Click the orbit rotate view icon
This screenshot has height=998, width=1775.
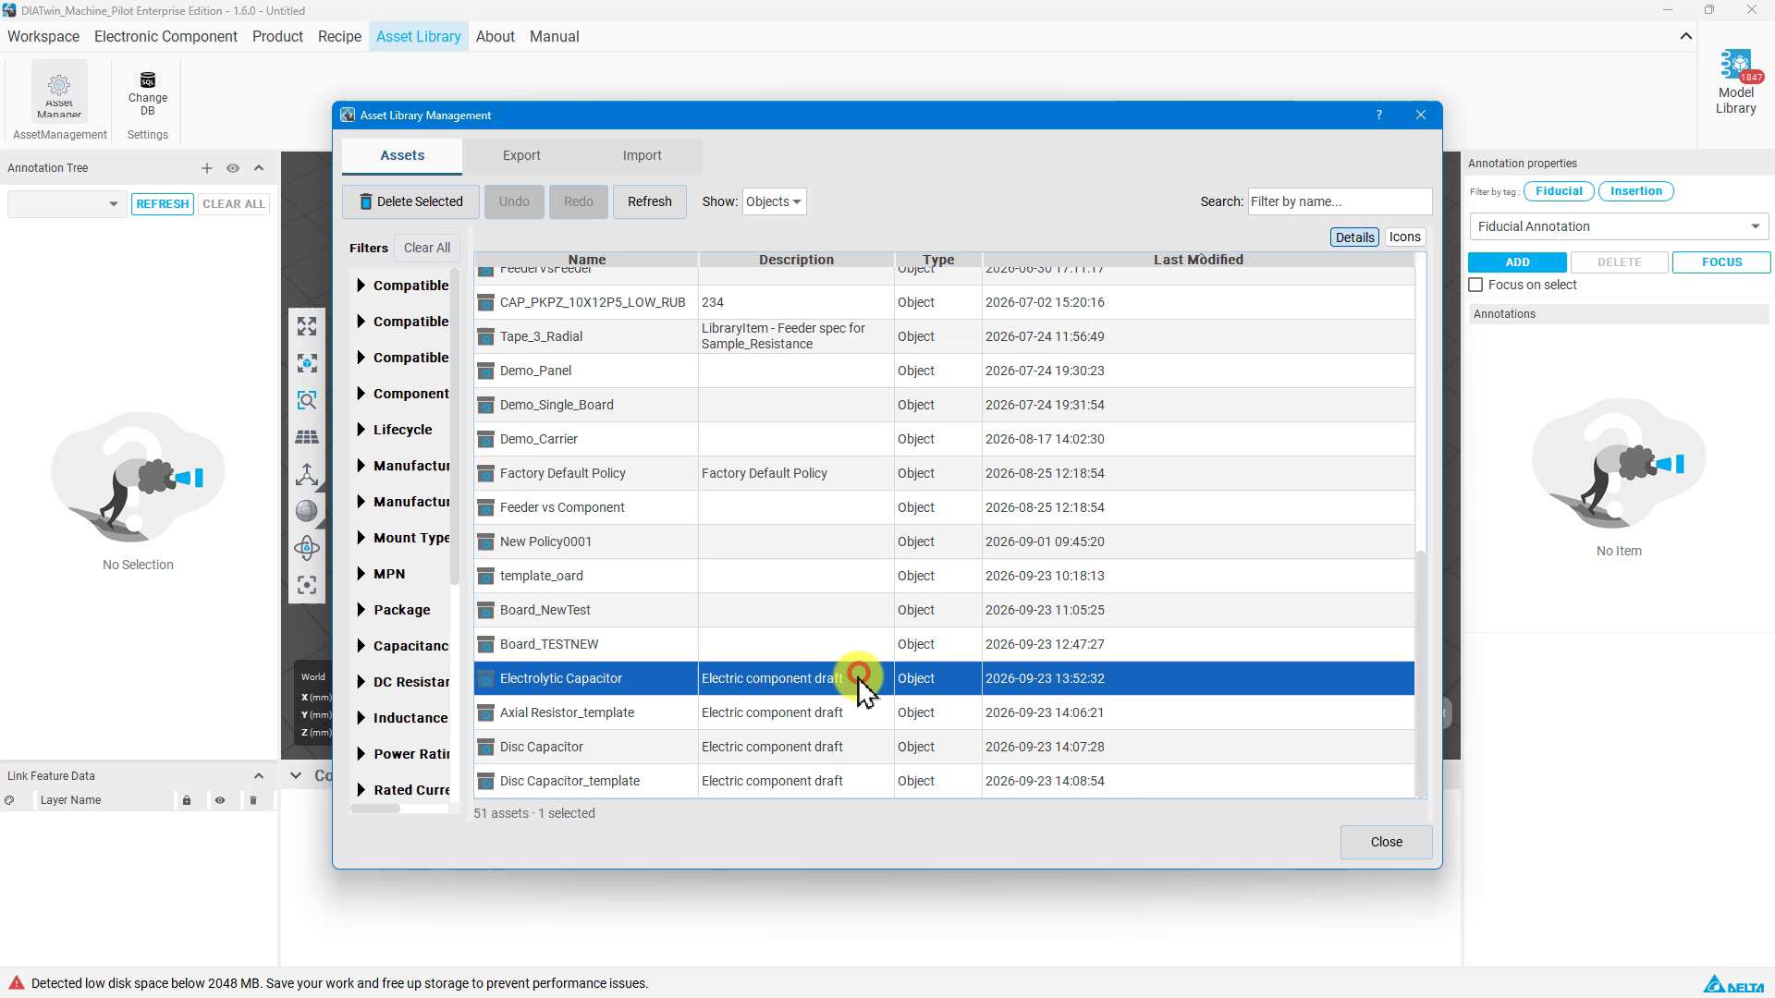[x=307, y=548]
